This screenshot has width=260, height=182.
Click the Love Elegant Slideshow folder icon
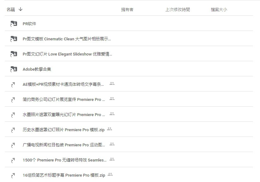click(x=13, y=54)
